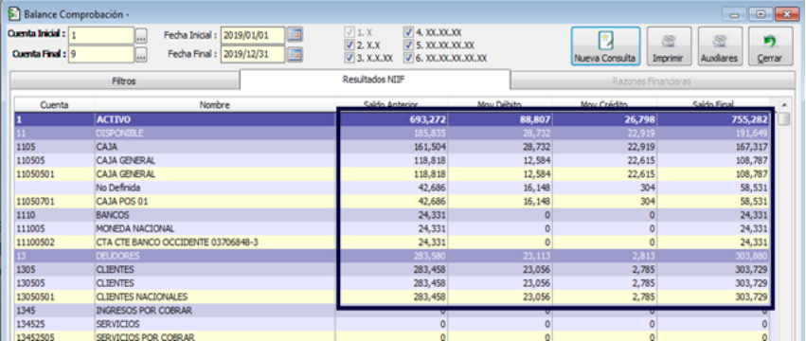Click the vertical scrollbar thumb

pyautogui.click(x=784, y=119)
